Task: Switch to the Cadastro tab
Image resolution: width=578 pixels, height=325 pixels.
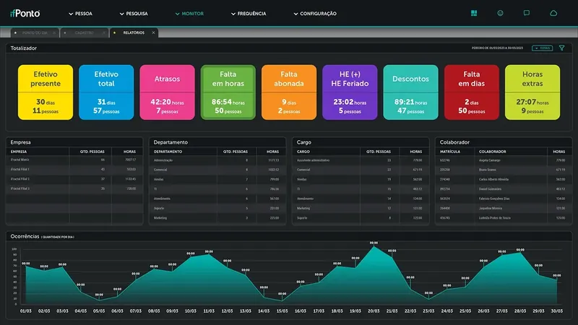Action: [84, 32]
